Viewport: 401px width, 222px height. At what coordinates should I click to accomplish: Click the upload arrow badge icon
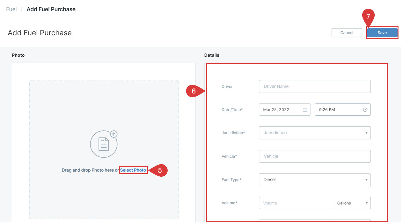(114, 134)
